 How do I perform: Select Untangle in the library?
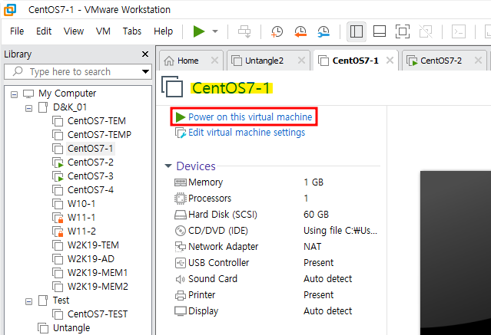tap(71, 328)
